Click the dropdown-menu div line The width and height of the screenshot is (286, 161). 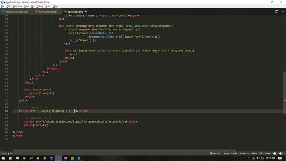click(x=116, y=26)
